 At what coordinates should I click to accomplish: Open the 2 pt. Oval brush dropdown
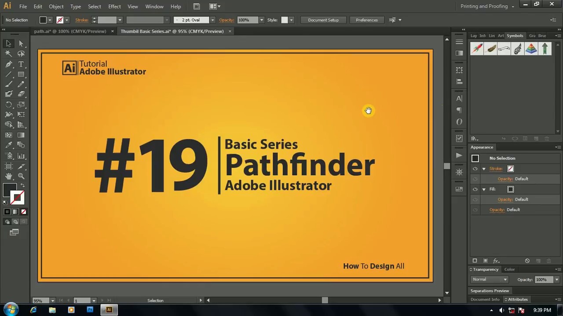coord(212,20)
